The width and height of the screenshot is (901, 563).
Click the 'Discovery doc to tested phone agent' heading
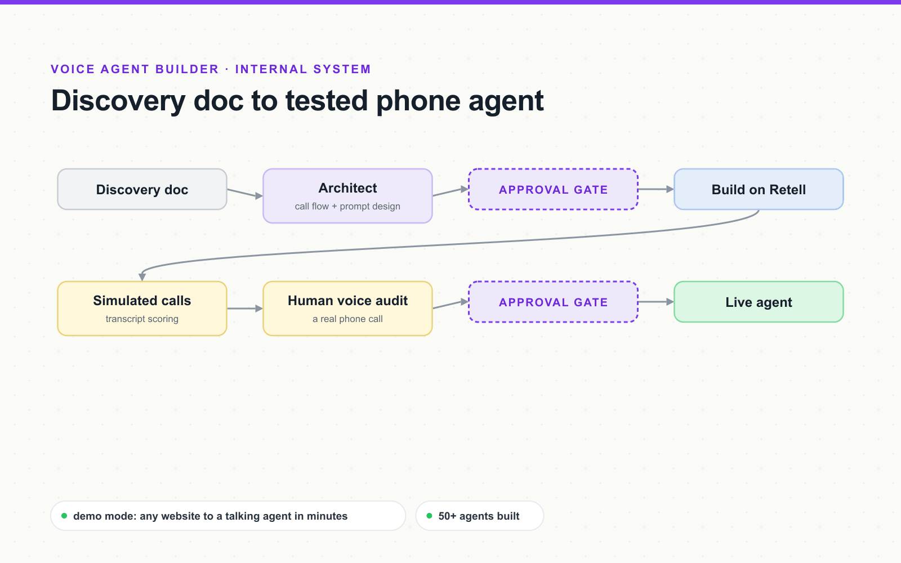pyautogui.click(x=297, y=101)
